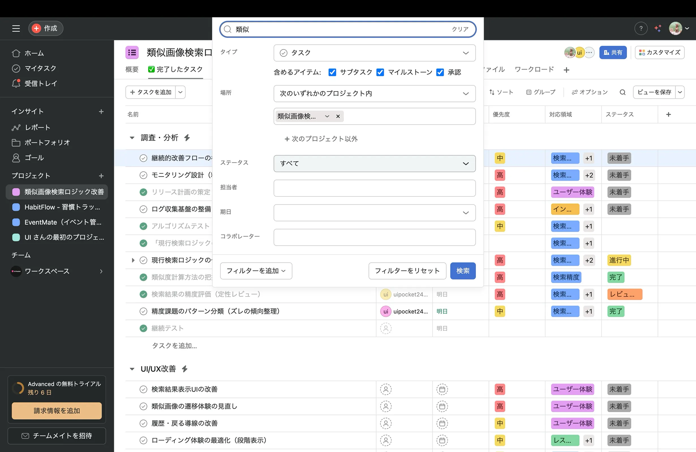This screenshot has width=696, height=452.
Task: Select 類似画像検索ロジック改善 project
Action: coord(57,192)
